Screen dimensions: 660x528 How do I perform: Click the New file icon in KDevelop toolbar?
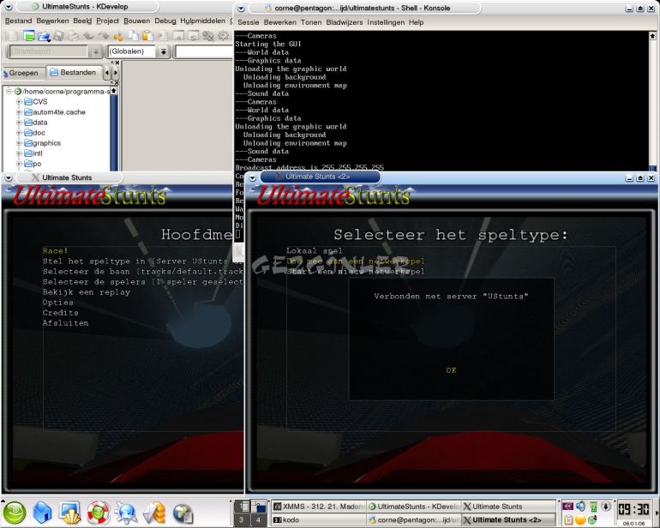[14, 36]
